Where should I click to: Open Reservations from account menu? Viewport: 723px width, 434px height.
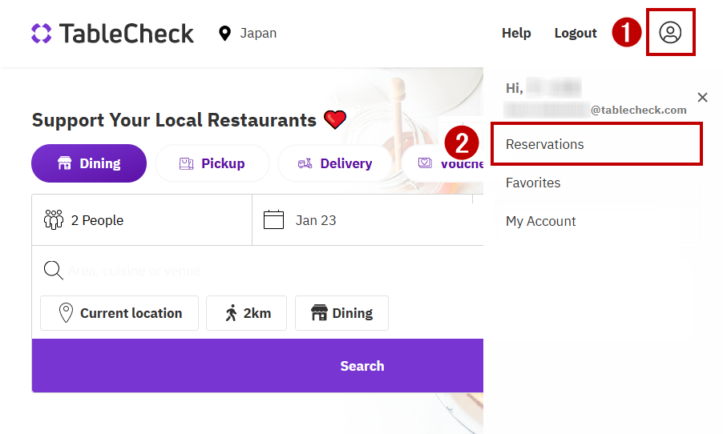point(596,144)
